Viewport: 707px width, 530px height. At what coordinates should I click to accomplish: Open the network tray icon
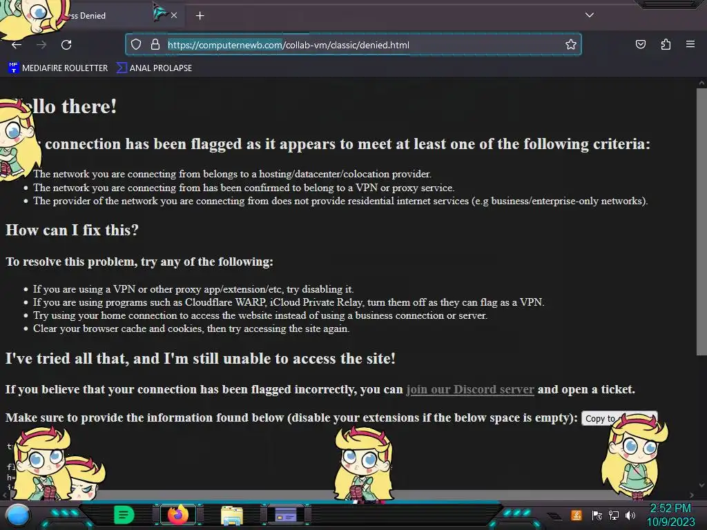click(x=614, y=515)
